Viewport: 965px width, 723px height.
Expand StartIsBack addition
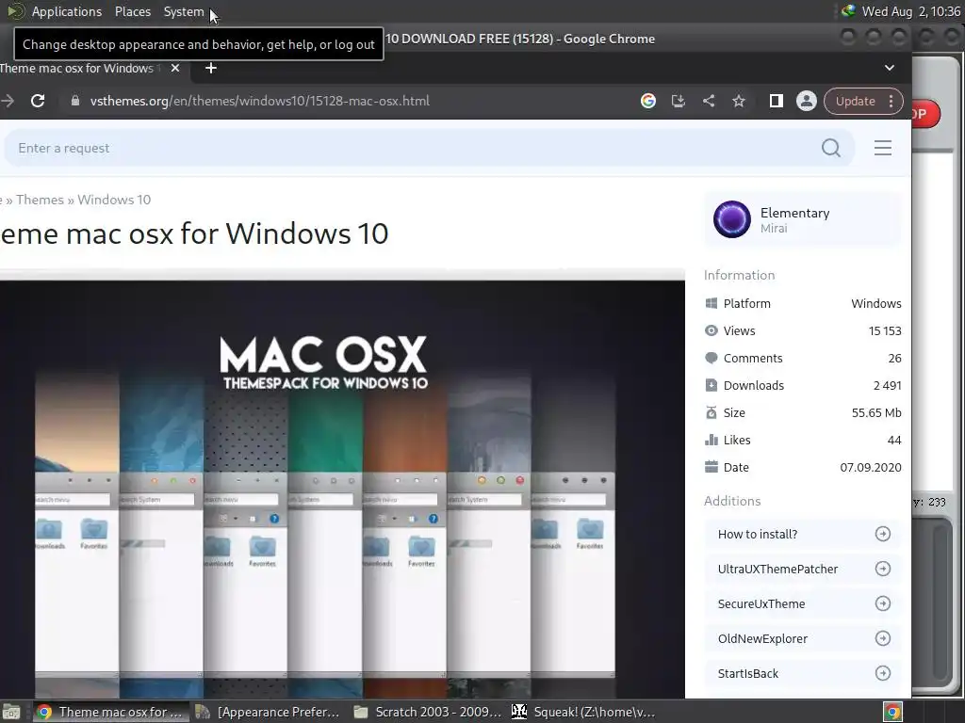point(803,674)
